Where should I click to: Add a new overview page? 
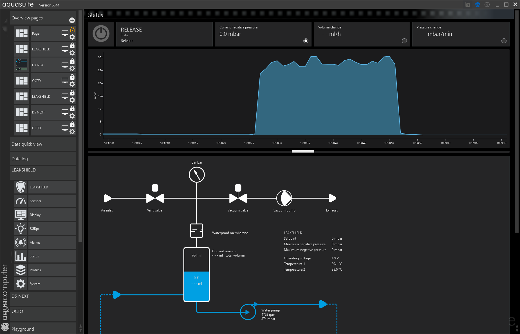[72, 20]
